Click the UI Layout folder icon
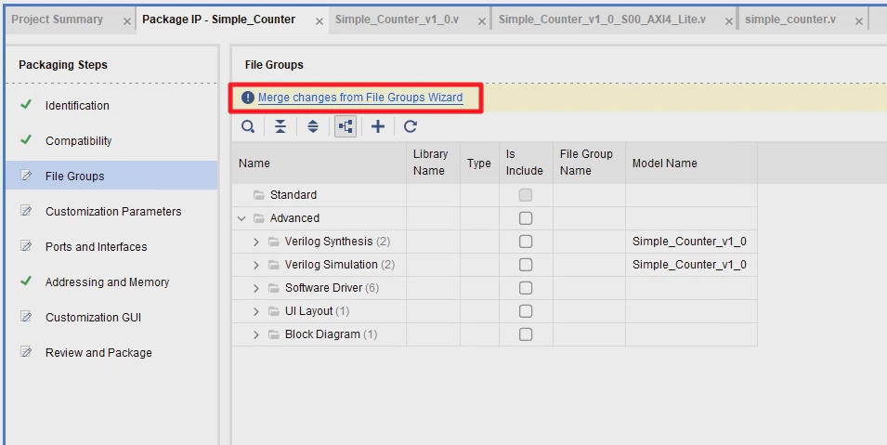 [x=274, y=311]
